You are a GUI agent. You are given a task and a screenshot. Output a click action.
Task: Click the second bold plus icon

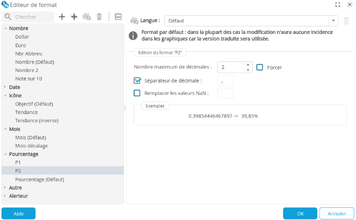click(74, 17)
